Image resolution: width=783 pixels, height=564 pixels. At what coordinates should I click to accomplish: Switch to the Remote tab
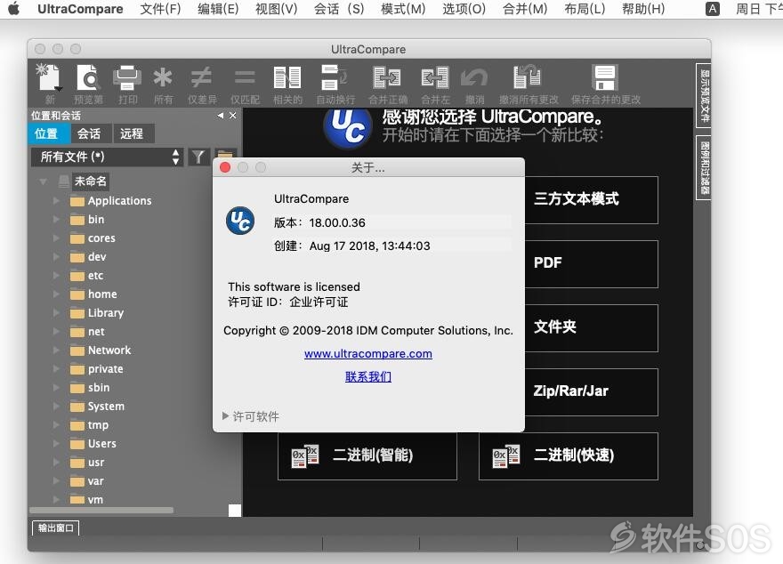click(x=132, y=133)
